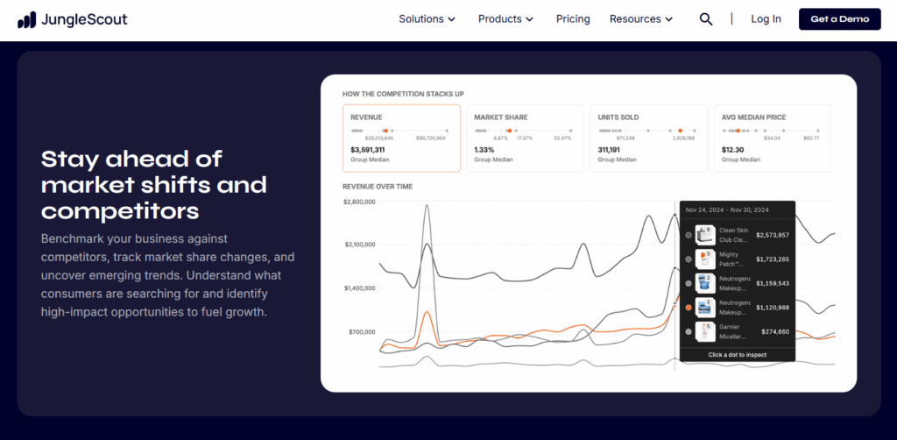Click orange dot on Revenue range slider
897x440 pixels.
coord(385,131)
